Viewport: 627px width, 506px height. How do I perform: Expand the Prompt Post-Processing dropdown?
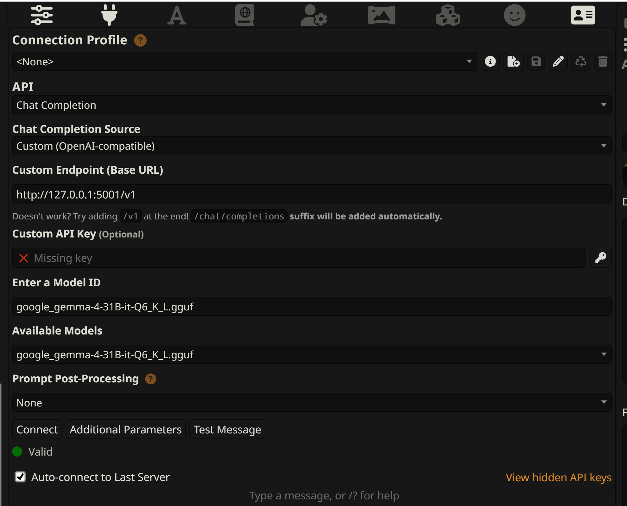click(312, 403)
